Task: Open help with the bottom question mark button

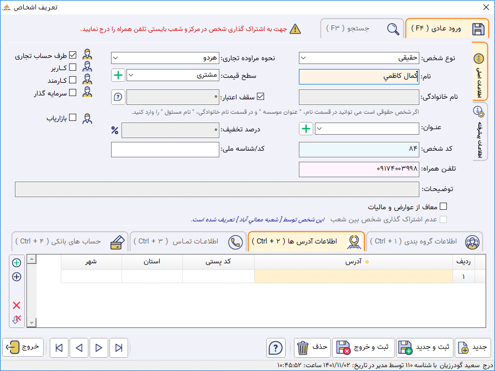Action: 276,348
